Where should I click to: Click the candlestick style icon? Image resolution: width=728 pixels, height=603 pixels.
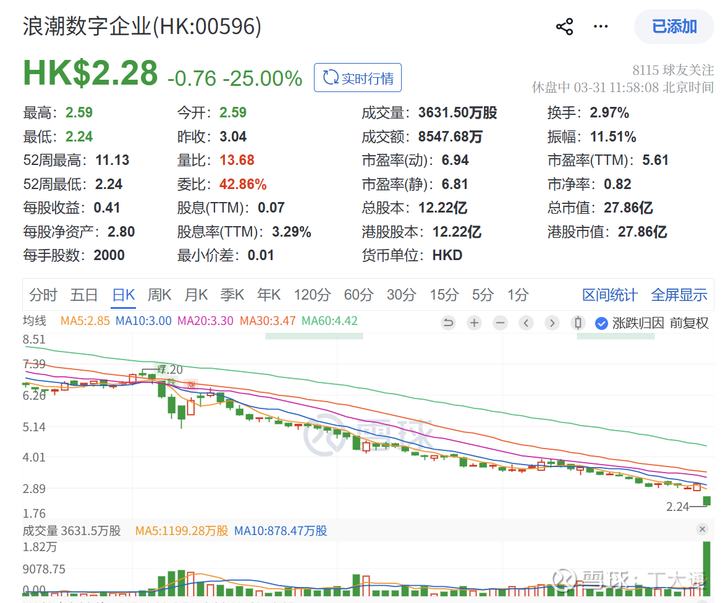click(578, 323)
